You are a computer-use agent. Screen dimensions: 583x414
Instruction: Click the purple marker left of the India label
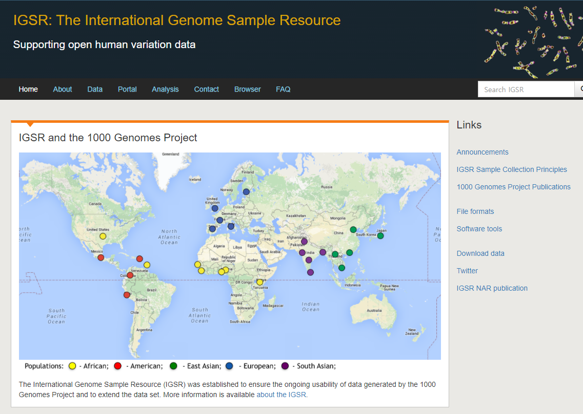(x=303, y=253)
